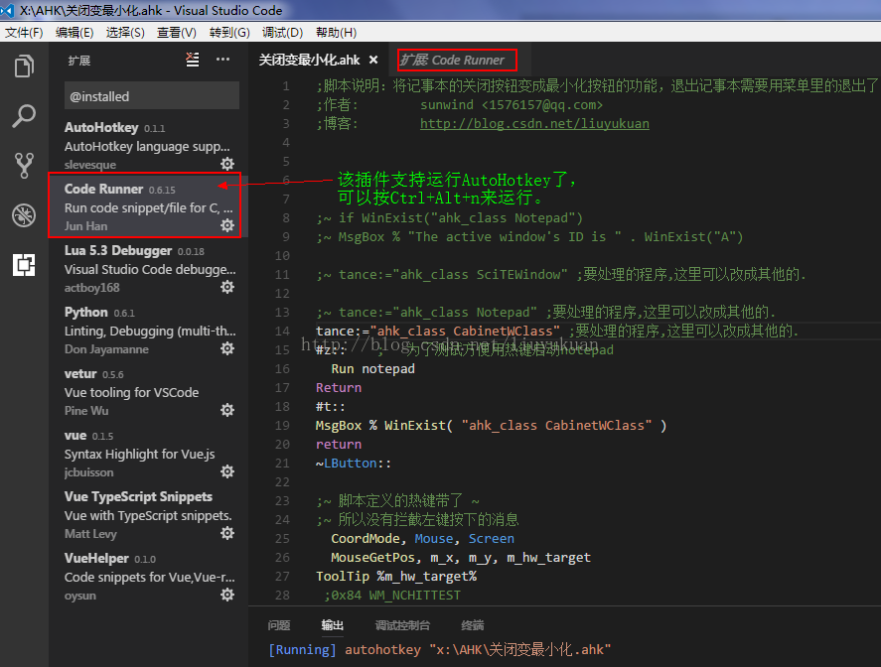Switch to the 问题 panel tab
The height and width of the screenshot is (667, 881).
(279, 625)
